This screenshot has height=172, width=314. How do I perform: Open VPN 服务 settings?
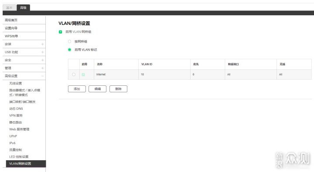pos(16,115)
